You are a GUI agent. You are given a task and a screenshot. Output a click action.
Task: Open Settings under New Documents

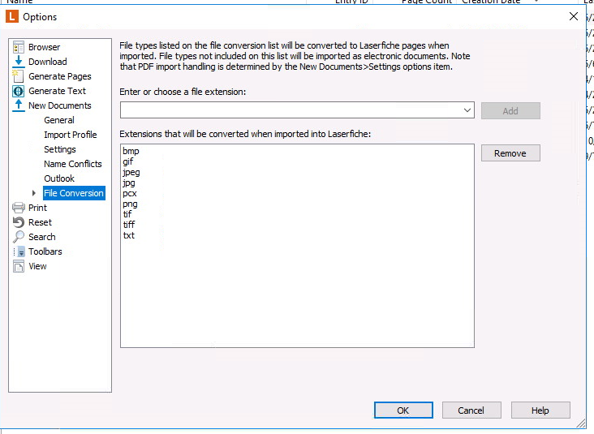point(60,149)
